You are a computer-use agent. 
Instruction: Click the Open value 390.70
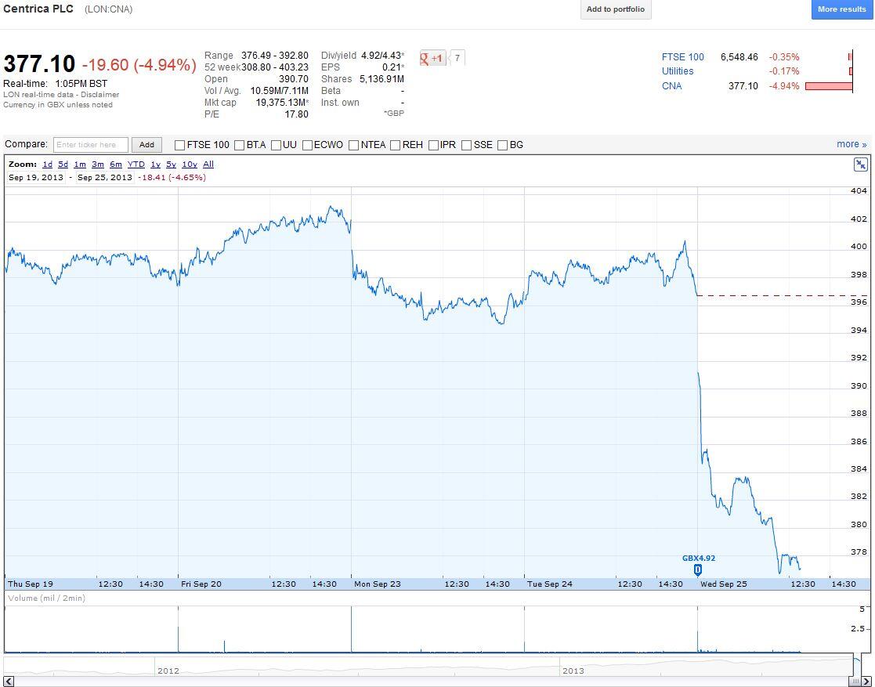coord(294,78)
